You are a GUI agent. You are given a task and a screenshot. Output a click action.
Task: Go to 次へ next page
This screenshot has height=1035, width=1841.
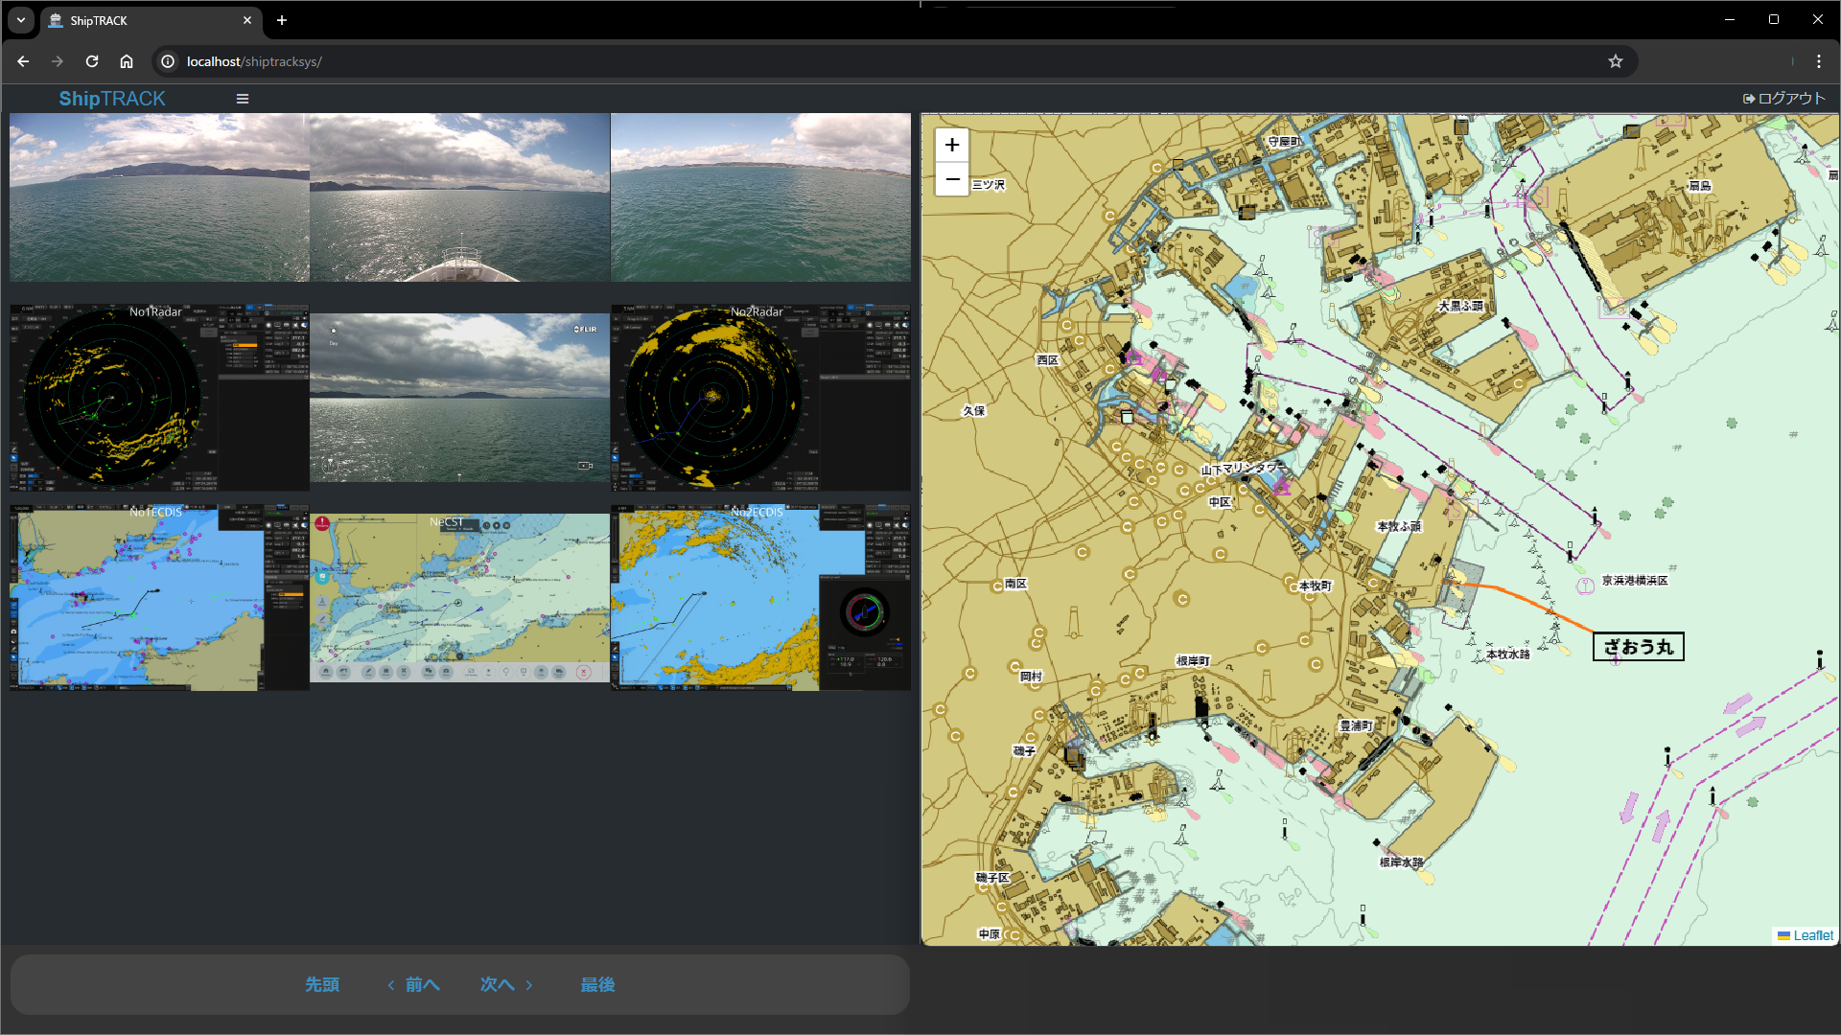point(505,984)
